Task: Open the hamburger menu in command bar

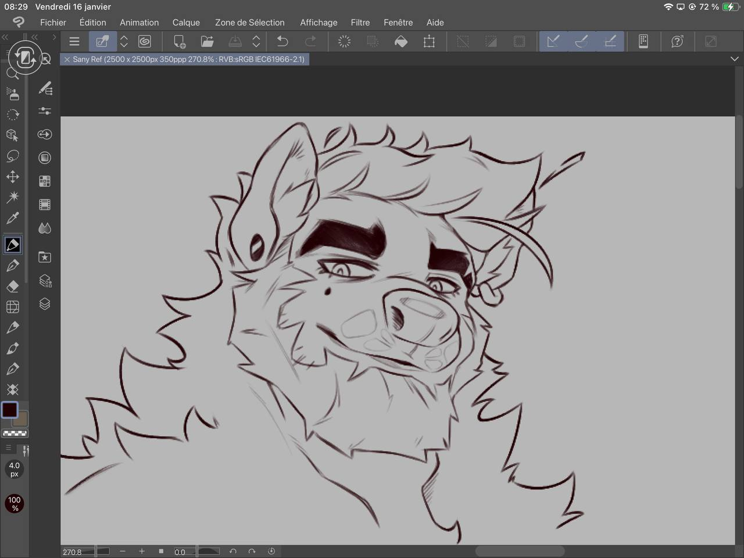Action: [x=74, y=41]
